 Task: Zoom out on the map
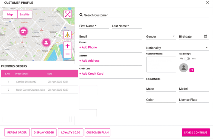[x=67, y=54]
